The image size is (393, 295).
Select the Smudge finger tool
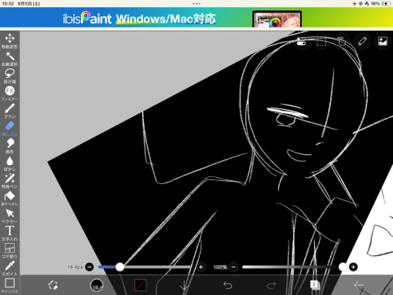[x=9, y=146]
